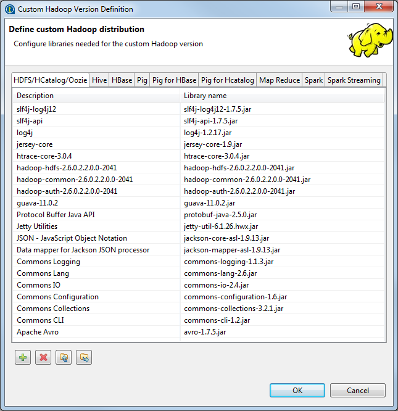Click jersey-core-1.9.jar library name
398x411 pixels.
(x=213, y=144)
